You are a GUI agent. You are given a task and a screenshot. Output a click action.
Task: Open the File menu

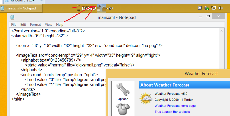14,25
